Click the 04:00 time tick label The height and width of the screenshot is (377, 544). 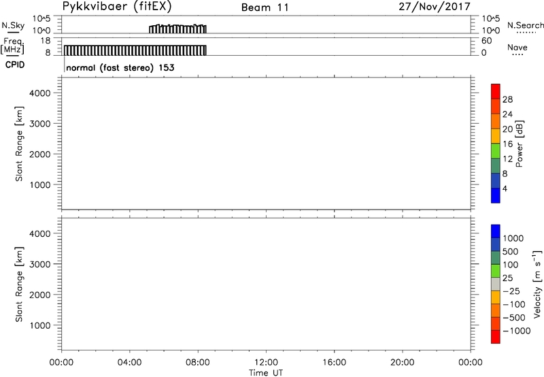click(x=130, y=363)
